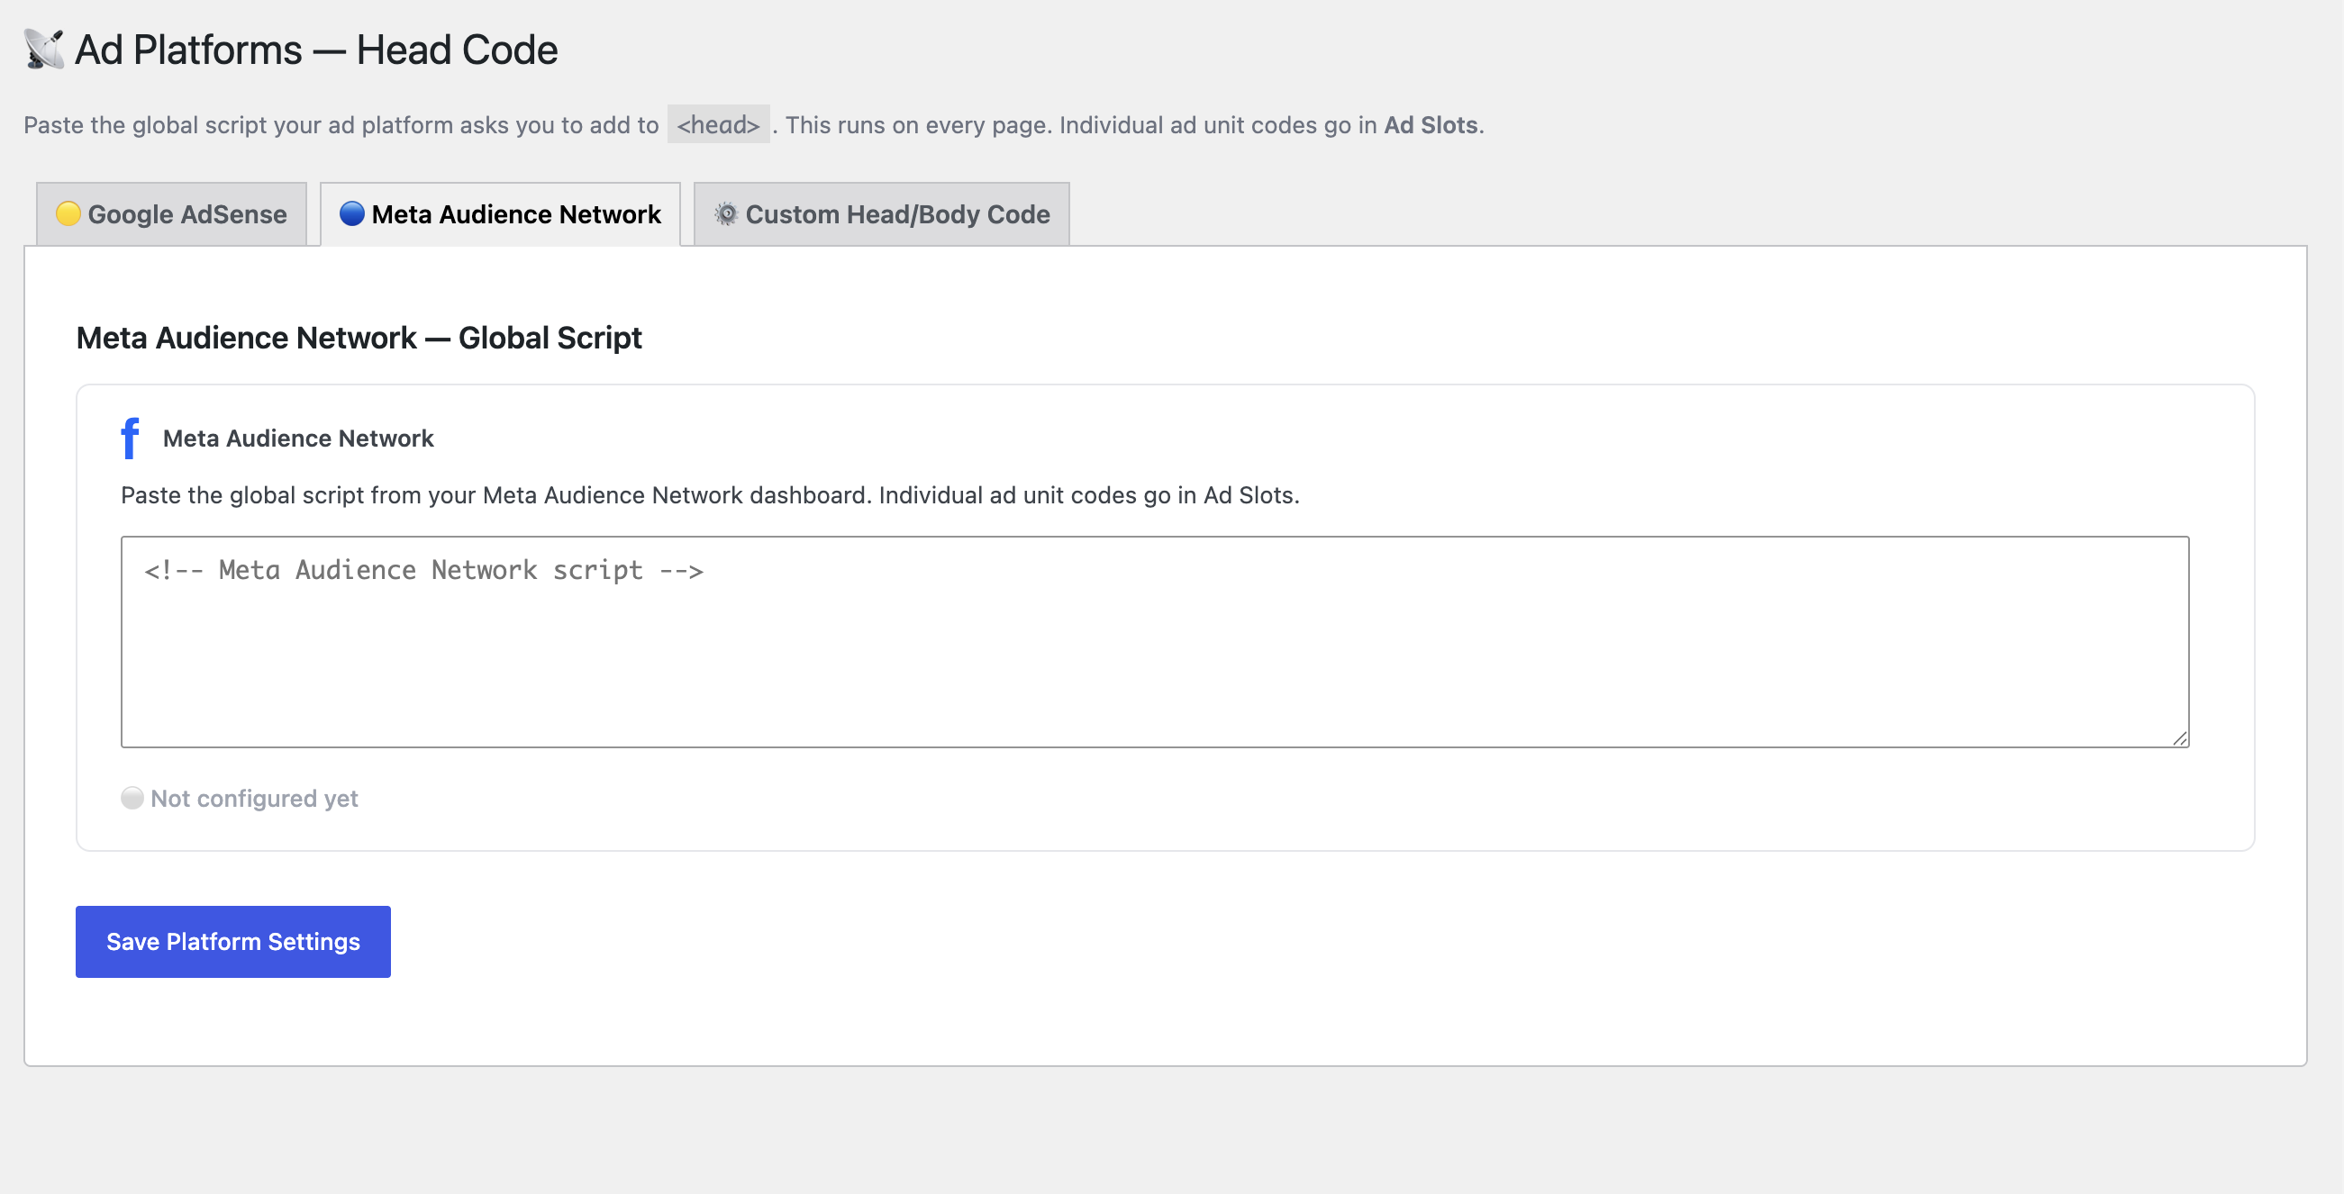
Task: Click the Facebook 'f' logo in the card
Action: point(130,439)
